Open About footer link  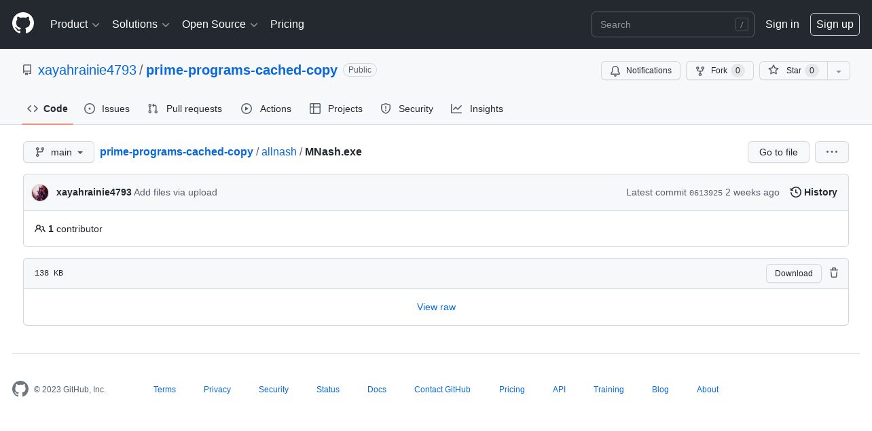point(708,390)
